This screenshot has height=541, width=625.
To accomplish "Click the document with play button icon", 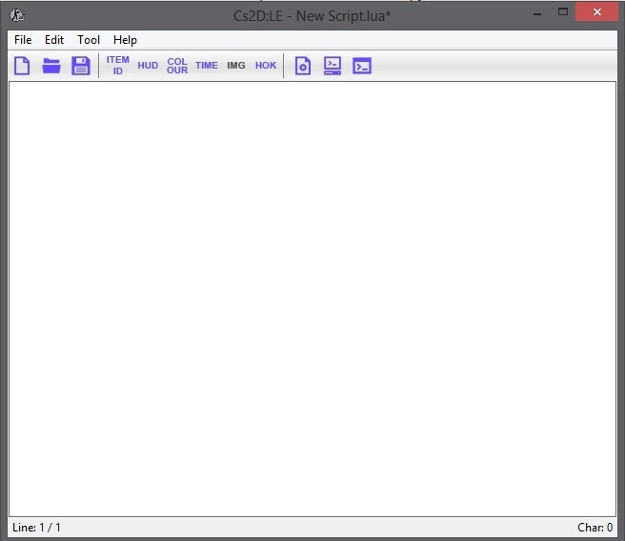I will 303,66.
